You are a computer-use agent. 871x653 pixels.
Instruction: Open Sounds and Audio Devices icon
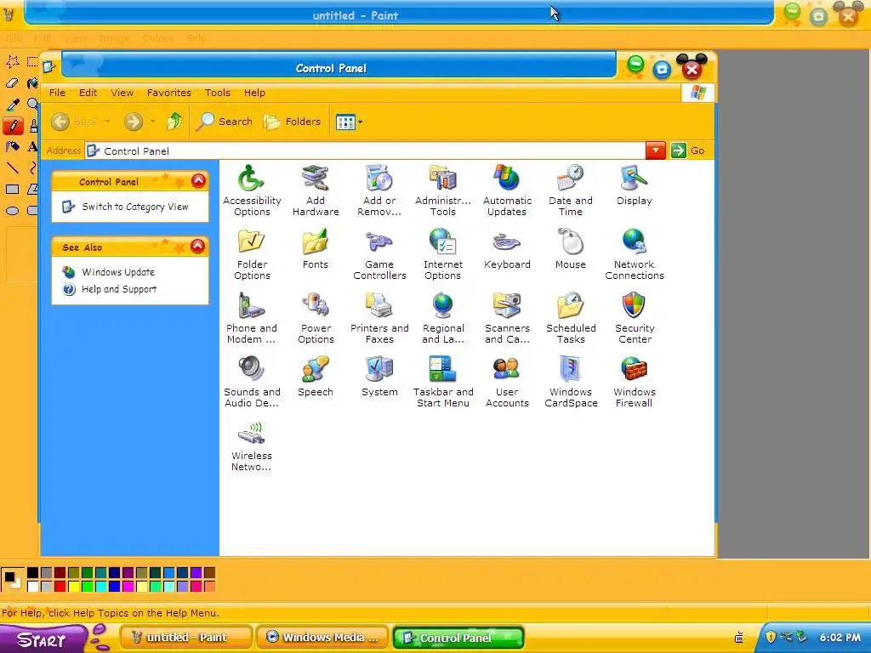click(x=252, y=382)
